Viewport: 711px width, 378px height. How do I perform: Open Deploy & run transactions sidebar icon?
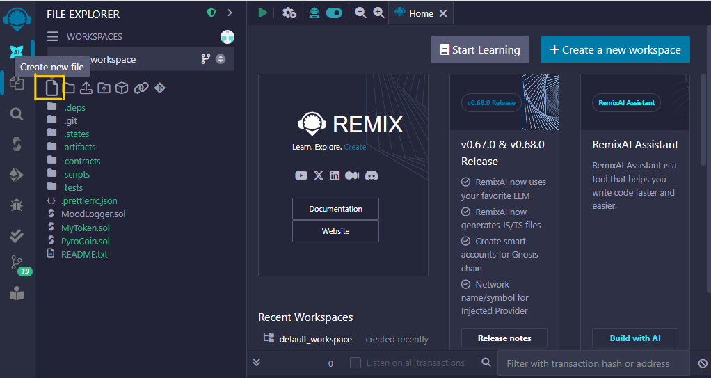pos(17,175)
